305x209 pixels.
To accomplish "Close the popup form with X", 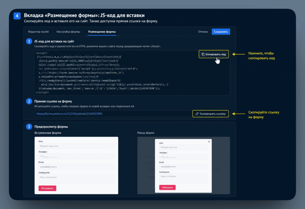I will tap(209, 142).
